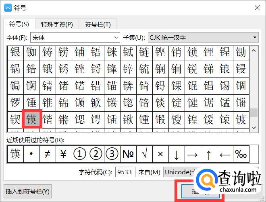This screenshot has height=202, width=266.
Task: Choose the circled number ① symbol
Action: click(80, 154)
